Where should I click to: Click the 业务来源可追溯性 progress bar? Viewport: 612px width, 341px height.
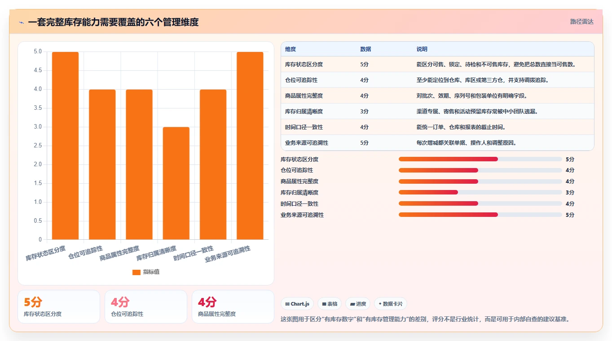tap(480, 215)
